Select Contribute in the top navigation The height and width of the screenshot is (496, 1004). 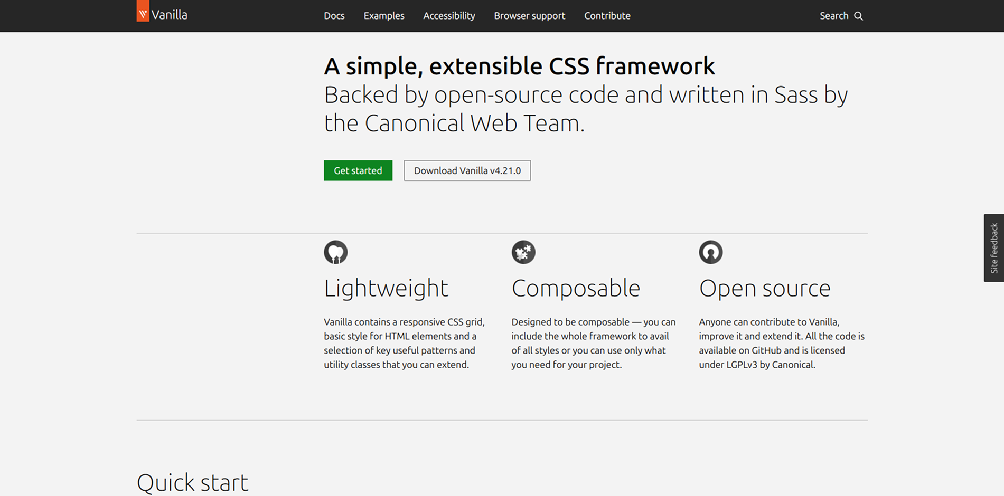click(x=607, y=16)
